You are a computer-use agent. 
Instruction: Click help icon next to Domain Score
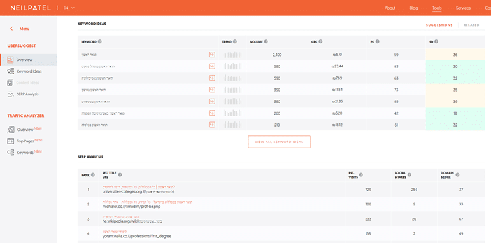point(457,175)
